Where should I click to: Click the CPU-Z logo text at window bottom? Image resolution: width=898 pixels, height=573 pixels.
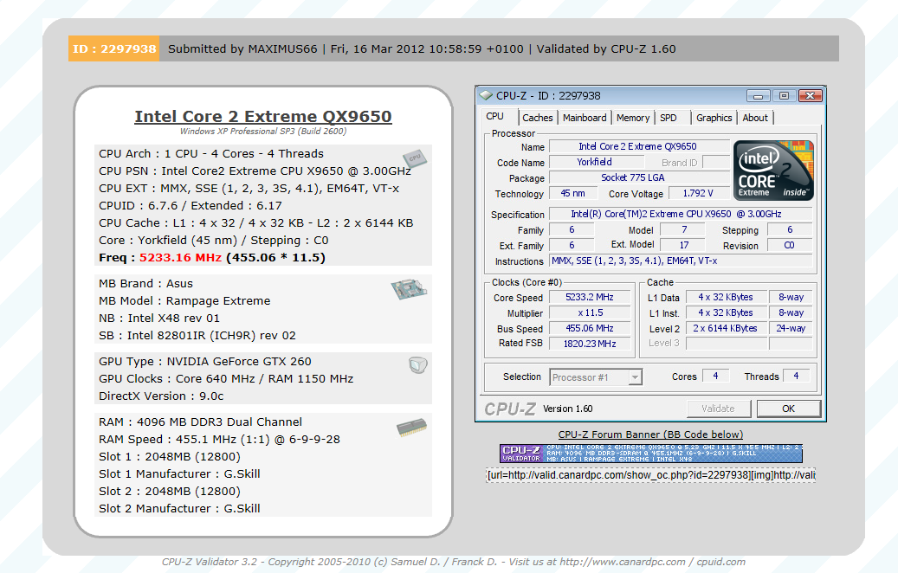tap(510, 409)
